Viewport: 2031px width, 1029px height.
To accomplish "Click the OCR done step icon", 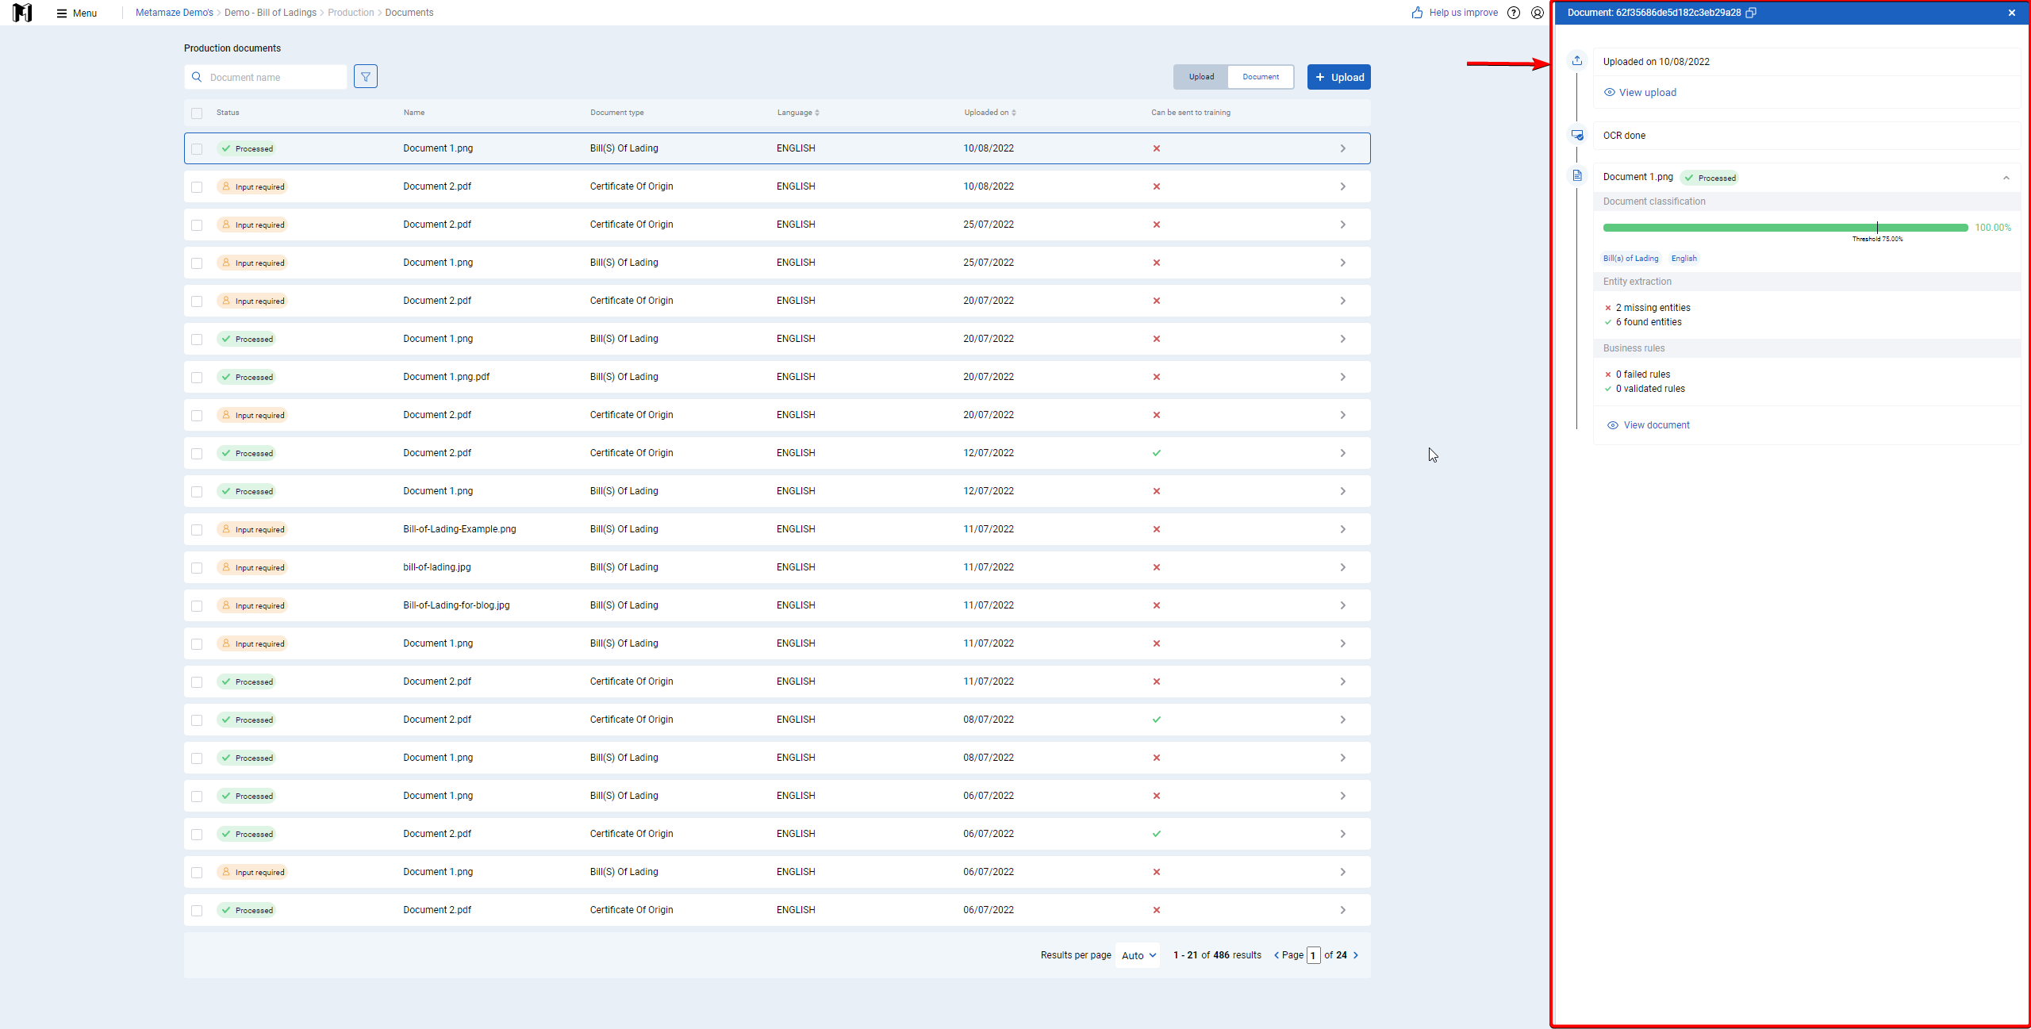I will pyautogui.click(x=1577, y=135).
